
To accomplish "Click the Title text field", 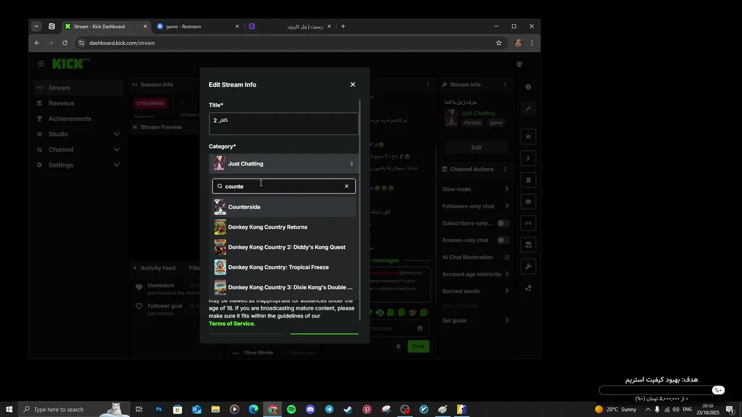I will click(284, 124).
